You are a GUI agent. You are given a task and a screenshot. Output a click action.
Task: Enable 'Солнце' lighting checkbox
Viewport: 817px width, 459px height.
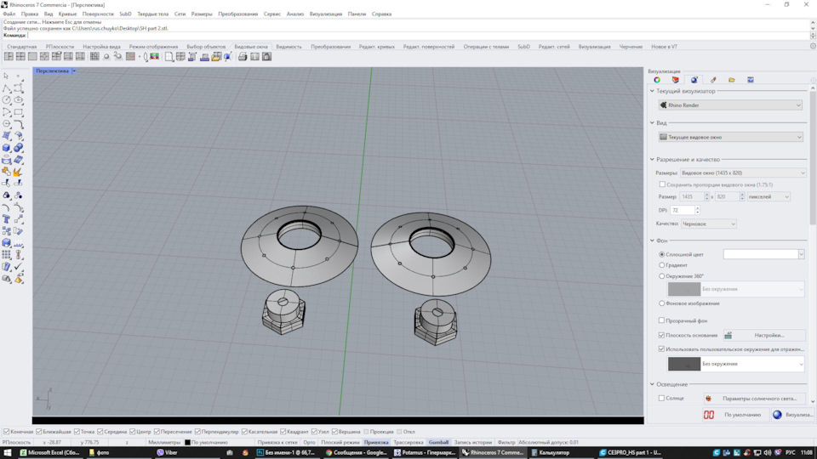(662, 398)
